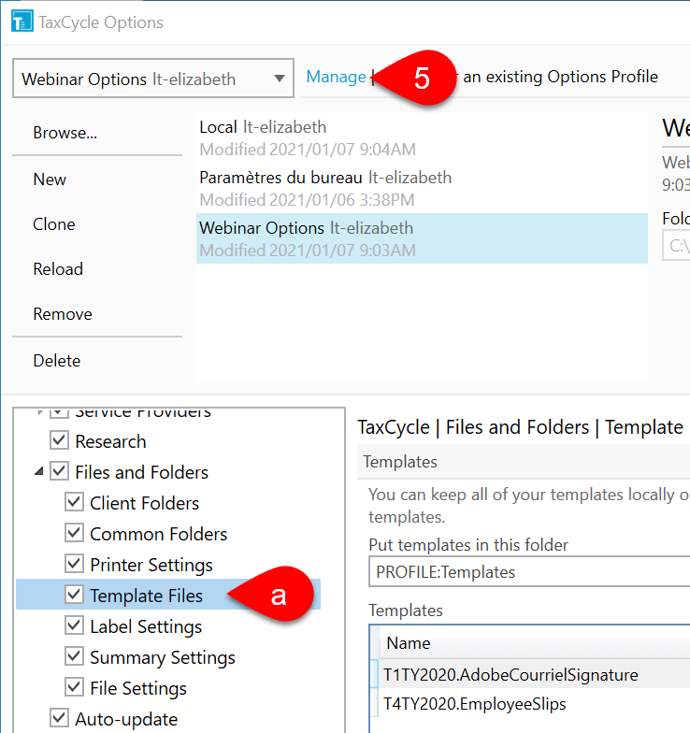Open Client Folders settings
Image resolution: width=690 pixels, height=733 pixels.
[144, 503]
